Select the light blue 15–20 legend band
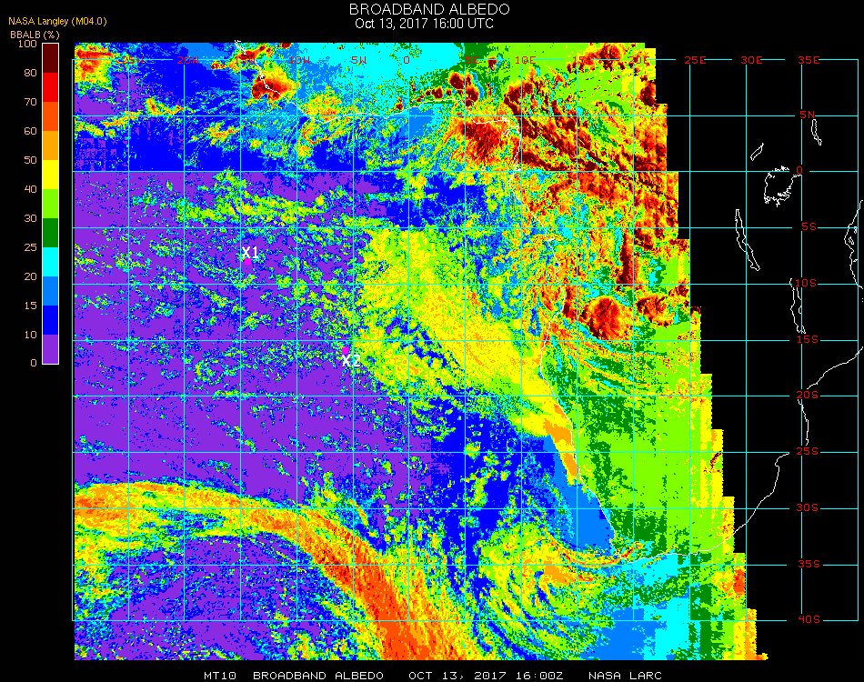Screen dimensions: 864x682 (x=50, y=291)
